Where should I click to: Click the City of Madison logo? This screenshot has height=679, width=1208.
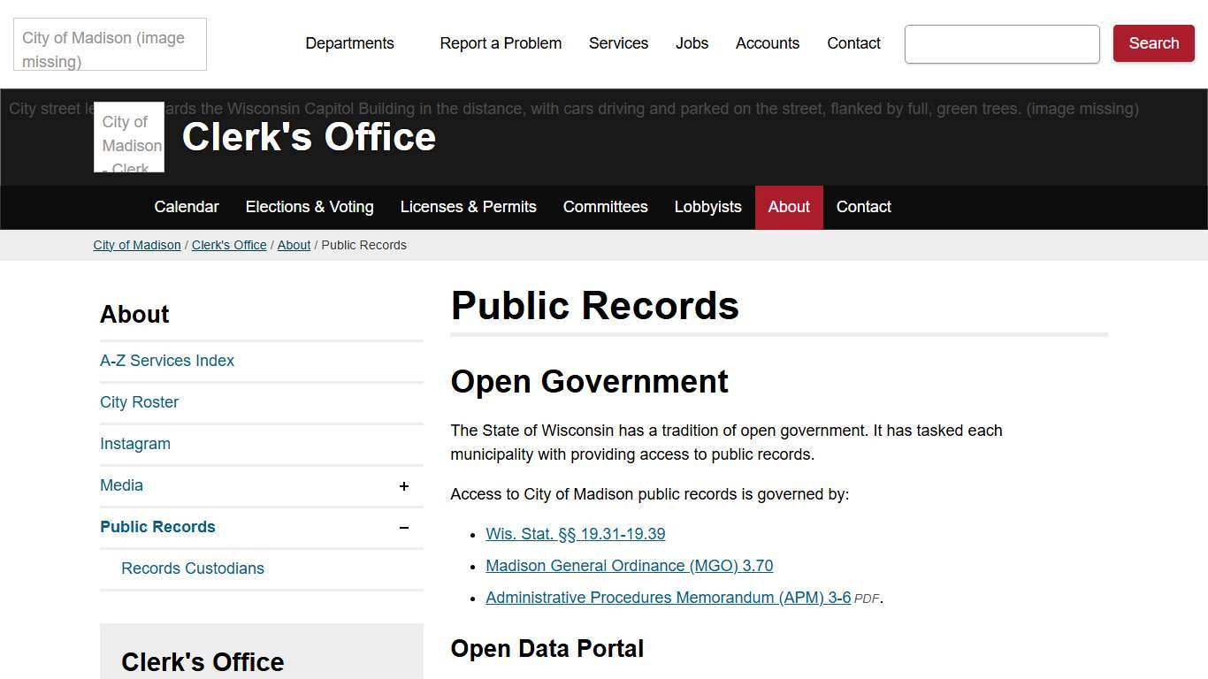109,44
